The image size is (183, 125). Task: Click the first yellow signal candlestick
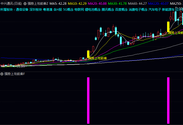[x=88, y=54]
